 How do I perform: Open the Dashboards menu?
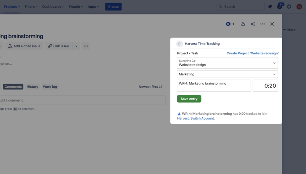(53, 7)
